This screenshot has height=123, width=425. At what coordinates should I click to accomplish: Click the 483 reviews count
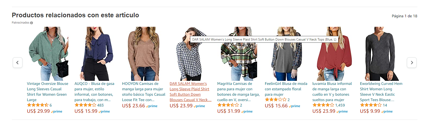pyautogui.click(x=100, y=105)
